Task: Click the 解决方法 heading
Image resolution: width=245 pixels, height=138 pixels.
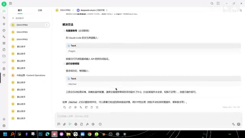Action: [x=68, y=25]
